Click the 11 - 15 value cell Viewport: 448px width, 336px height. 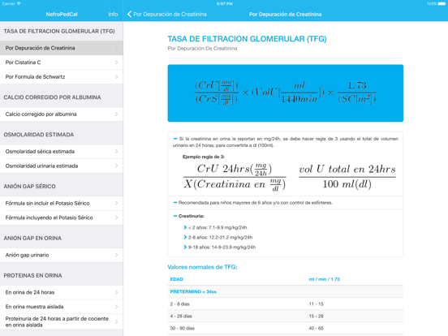pyautogui.click(x=316, y=304)
